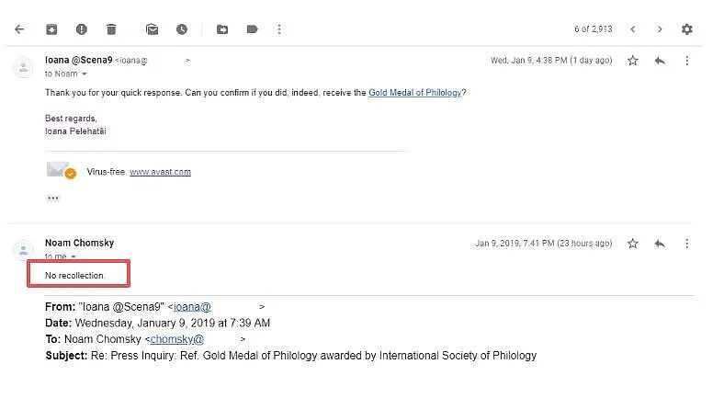Snooze this conversation
Image resolution: width=724 pixels, height=398 pixels.
point(182,29)
